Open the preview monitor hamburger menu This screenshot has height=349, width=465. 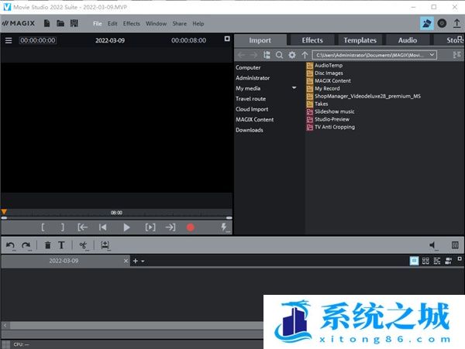coord(9,40)
